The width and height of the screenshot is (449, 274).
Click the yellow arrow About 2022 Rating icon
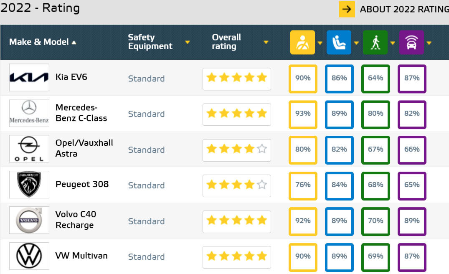pos(347,9)
